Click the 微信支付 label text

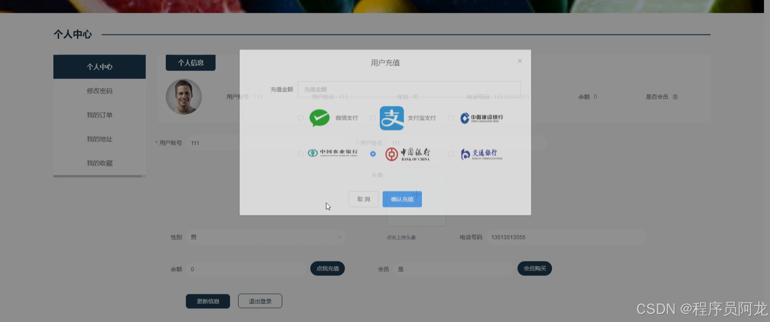(346, 118)
